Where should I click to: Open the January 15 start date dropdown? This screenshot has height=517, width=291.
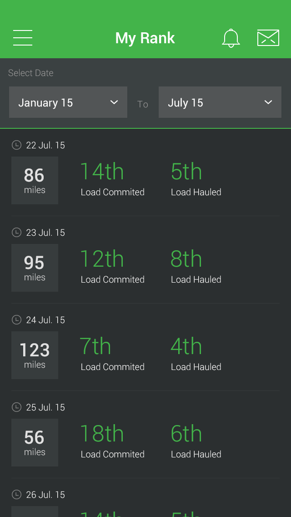(68, 102)
